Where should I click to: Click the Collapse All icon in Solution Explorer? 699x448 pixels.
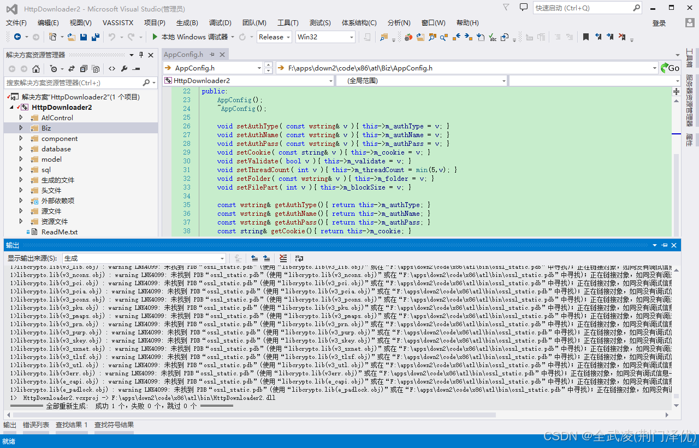(x=84, y=69)
